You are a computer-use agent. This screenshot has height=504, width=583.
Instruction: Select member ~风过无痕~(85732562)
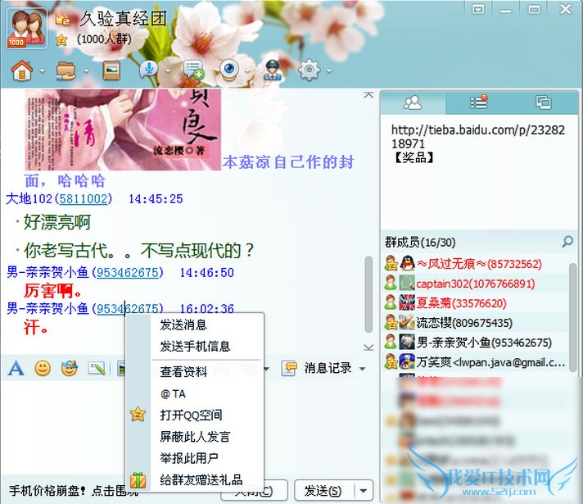(476, 264)
